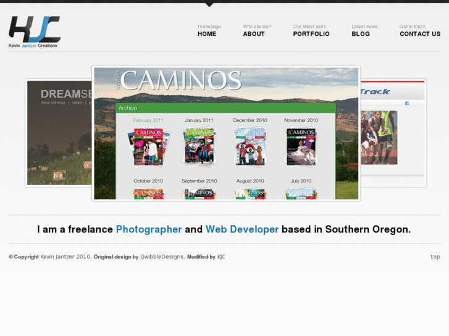449x336 pixels.
Task: Click the Photographer link in tagline
Action: click(x=149, y=229)
